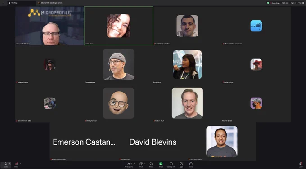Screen dimensions: 306x169
Task: Select the Microprofile Meeting host video tile
Action: pos(49,26)
